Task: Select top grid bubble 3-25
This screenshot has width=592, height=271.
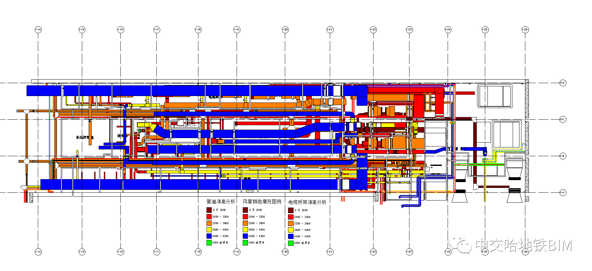Action: coord(485,29)
